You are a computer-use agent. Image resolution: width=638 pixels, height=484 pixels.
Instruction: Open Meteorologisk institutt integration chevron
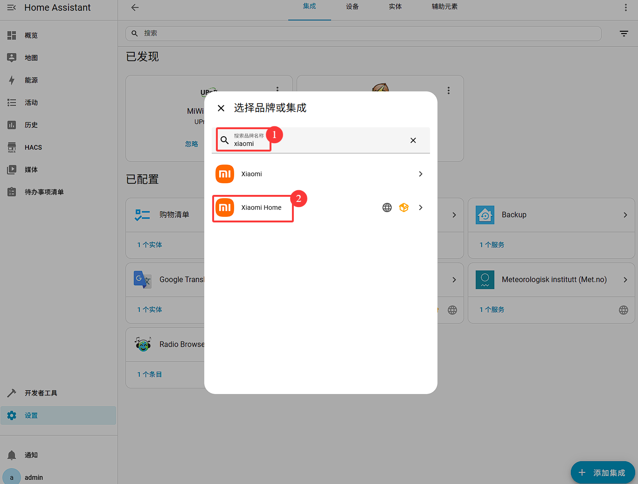click(x=625, y=280)
